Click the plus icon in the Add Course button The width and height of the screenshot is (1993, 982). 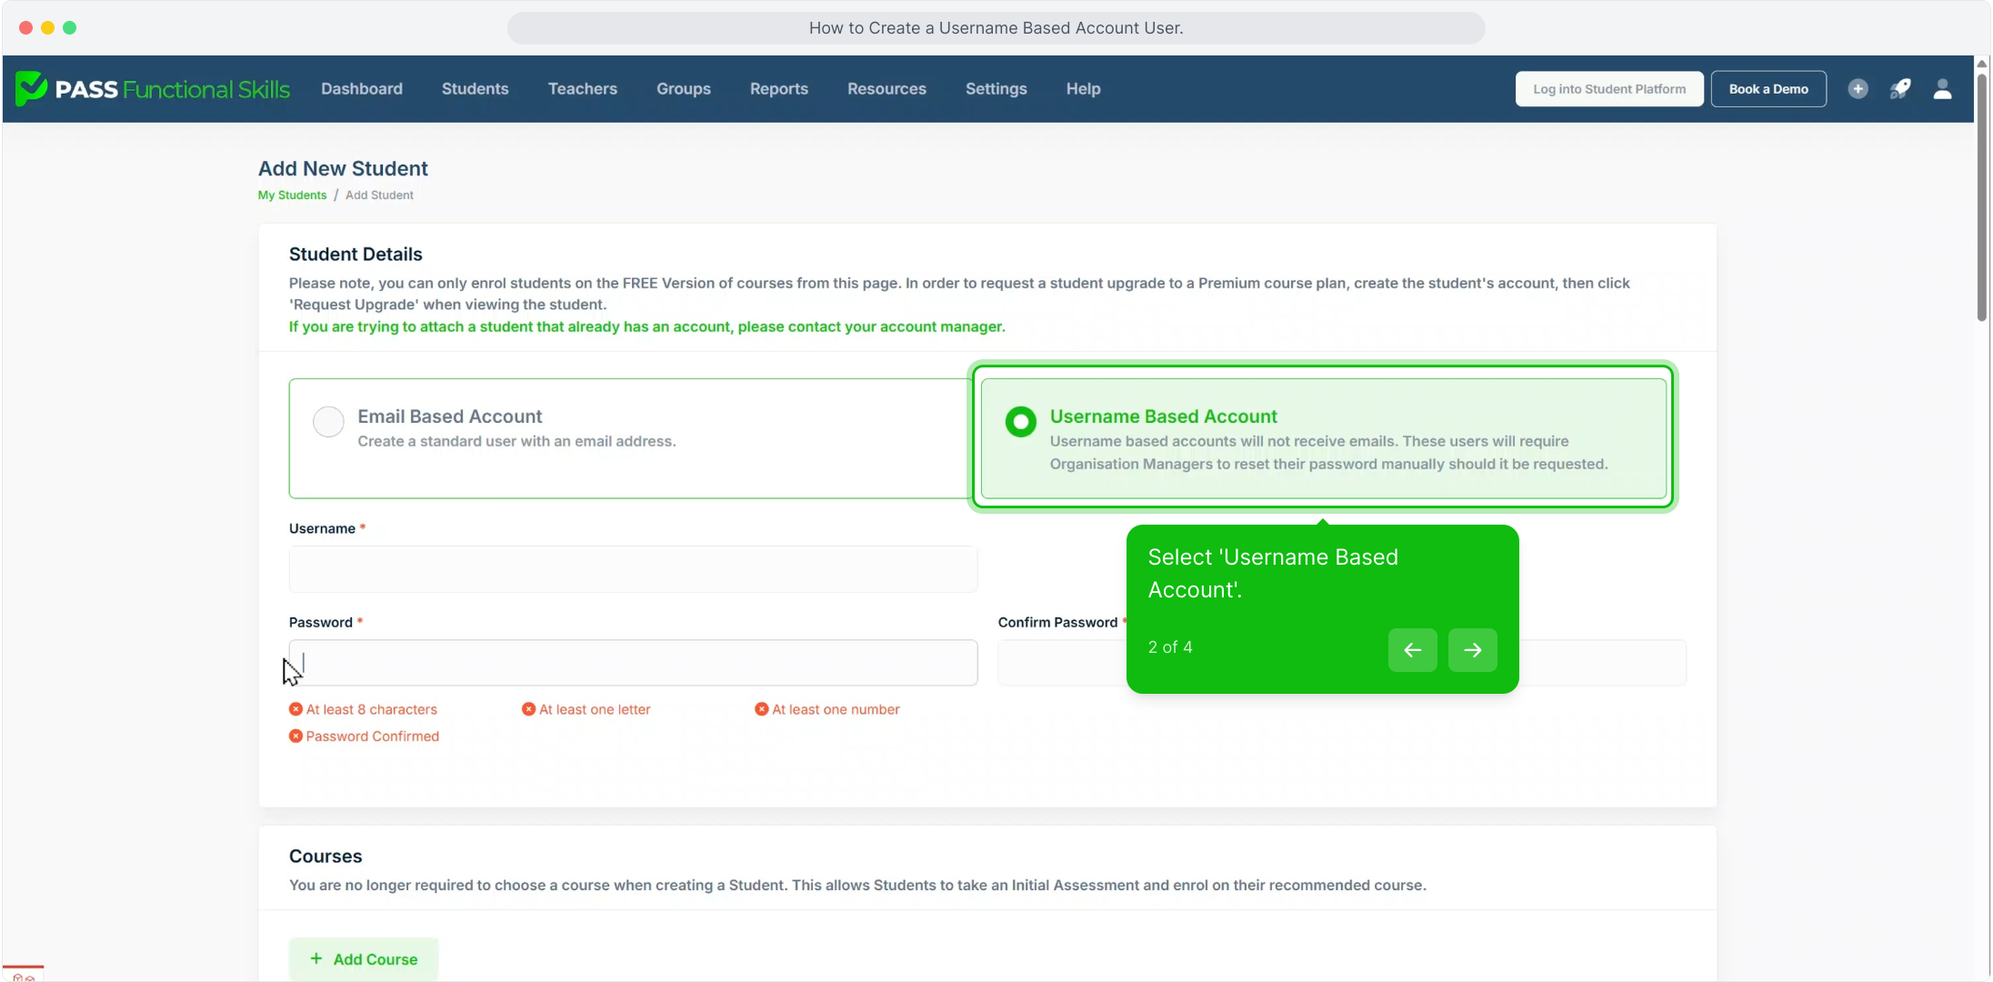(x=316, y=958)
